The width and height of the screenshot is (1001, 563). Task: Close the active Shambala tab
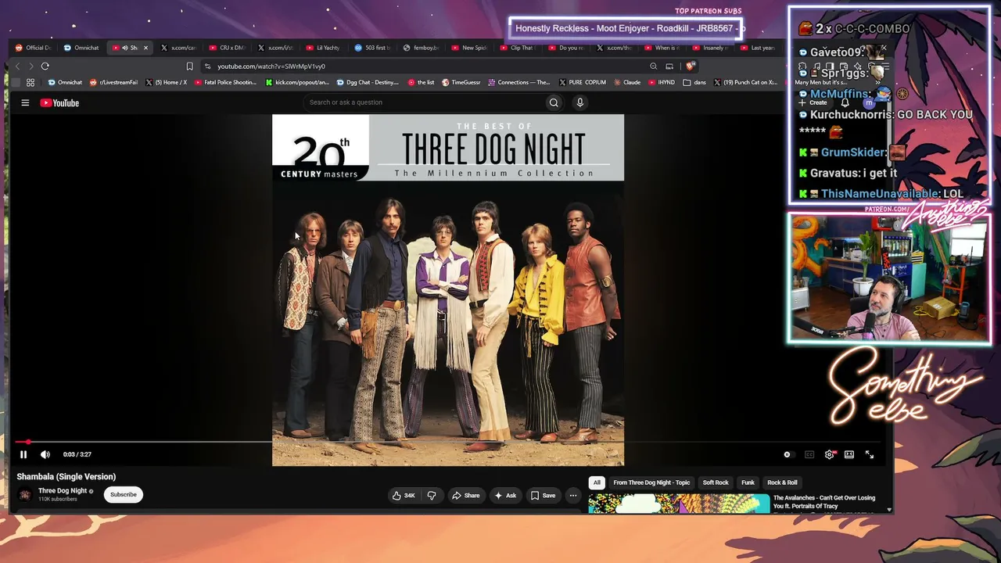click(145, 48)
